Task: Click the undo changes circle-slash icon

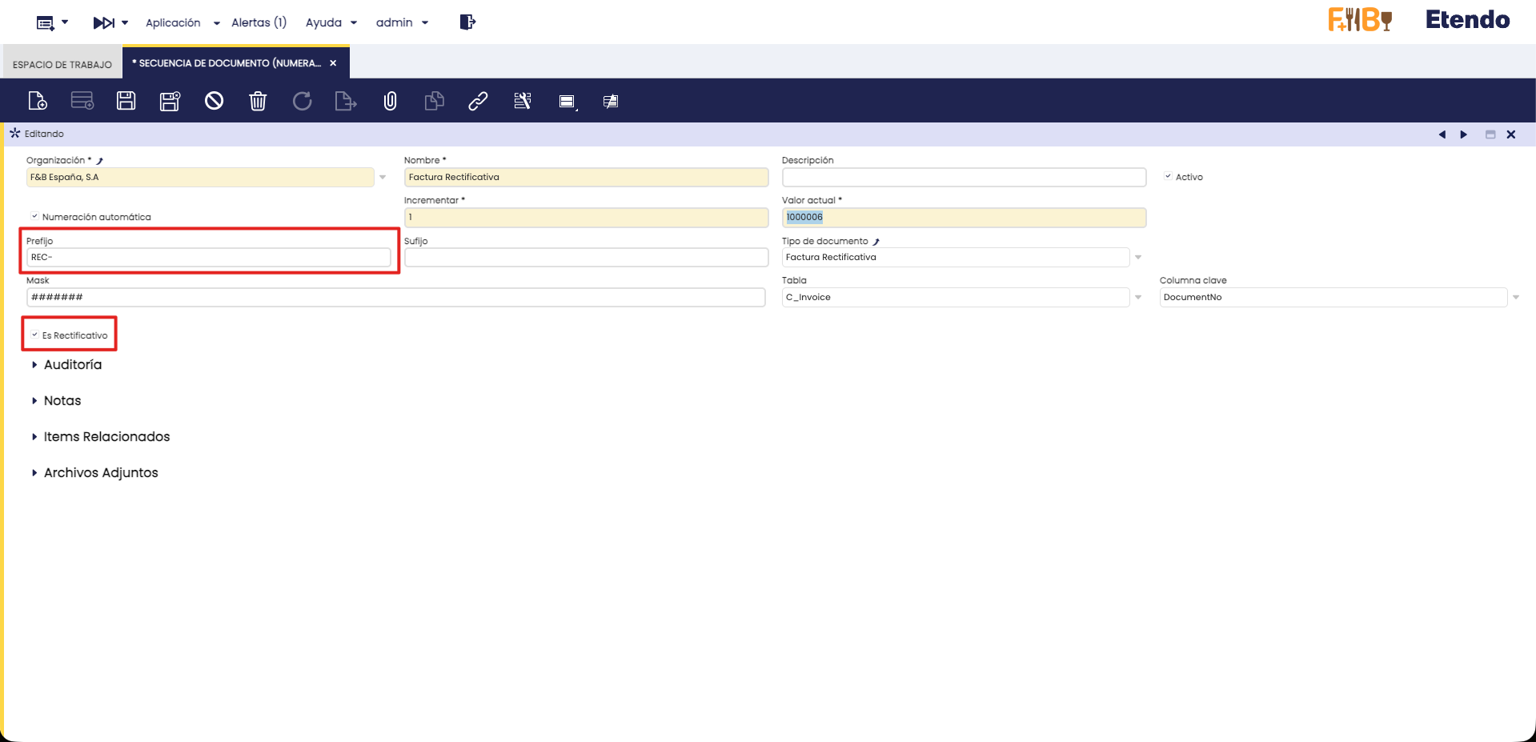Action: pos(214,101)
